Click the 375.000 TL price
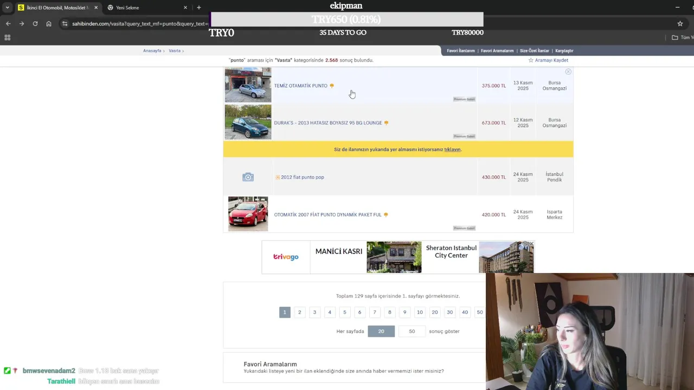Screen dimensions: 694x390 tap(494, 86)
